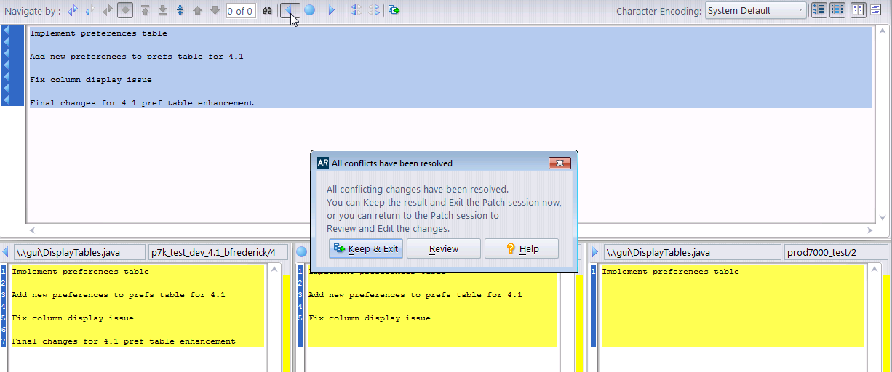Go to previous difference using up arrow
The height and width of the screenshot is (372, 892).
click(197, 11)
